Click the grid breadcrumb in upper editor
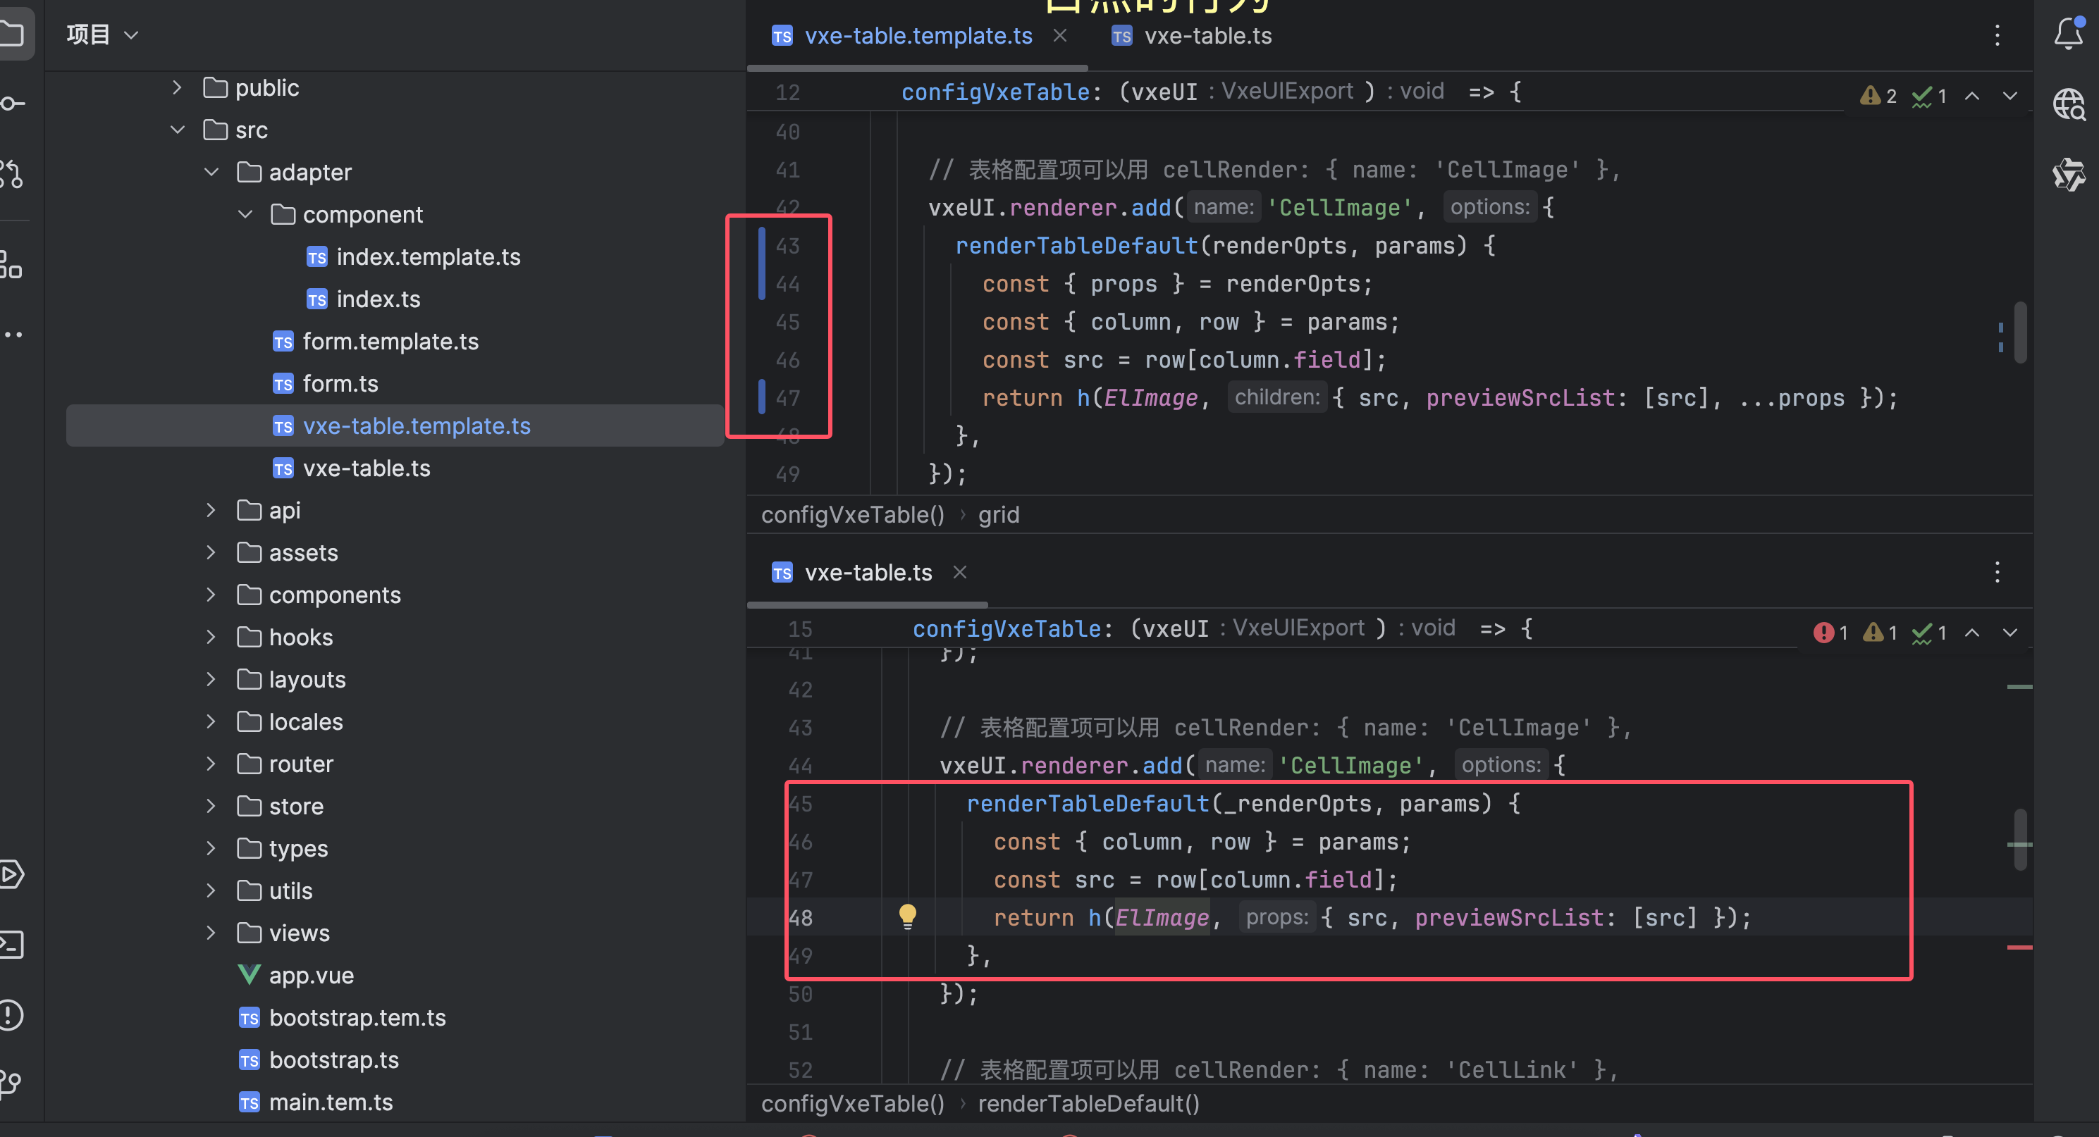Image resolution: width=2099 pixels, height=1137 pixels. pos(998,515)
